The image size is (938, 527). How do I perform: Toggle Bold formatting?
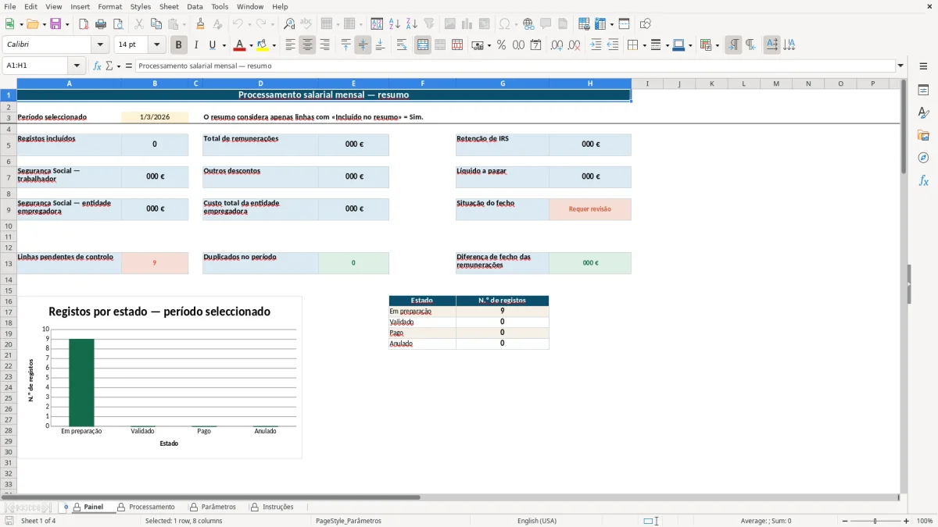click(x=178, y=45)
